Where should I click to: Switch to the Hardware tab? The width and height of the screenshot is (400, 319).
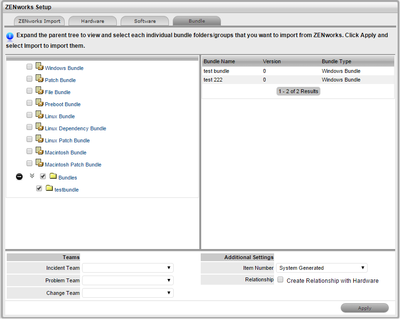point(93,21)
